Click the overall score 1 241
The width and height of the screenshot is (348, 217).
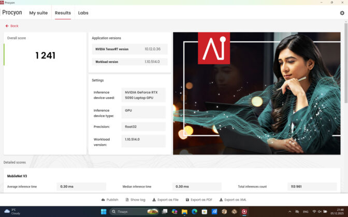pyautogui.click(x=45, y=55)
